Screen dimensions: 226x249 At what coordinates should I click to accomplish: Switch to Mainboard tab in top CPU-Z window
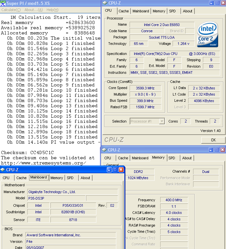click(x=141, y=11)
